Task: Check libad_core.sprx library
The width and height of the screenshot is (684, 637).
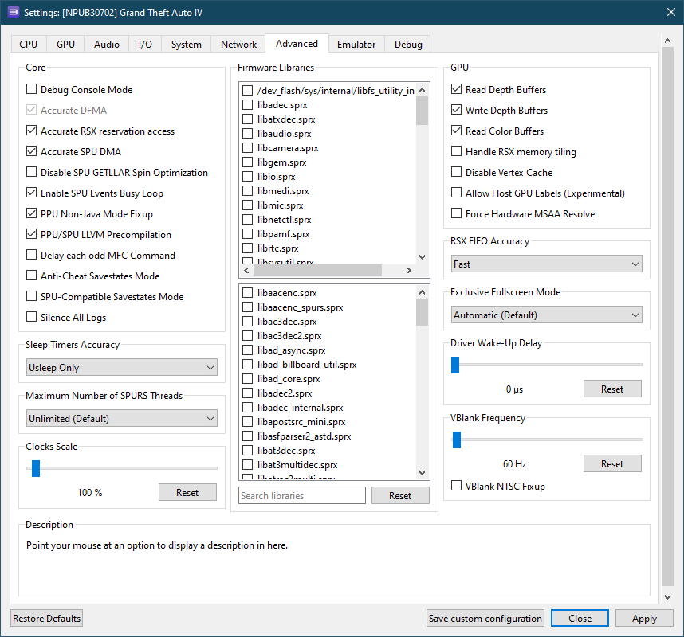Action: click(247, 379)
